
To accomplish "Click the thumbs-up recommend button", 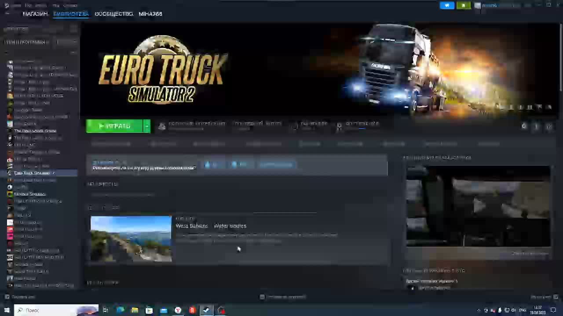I will [x=212, y=165].
